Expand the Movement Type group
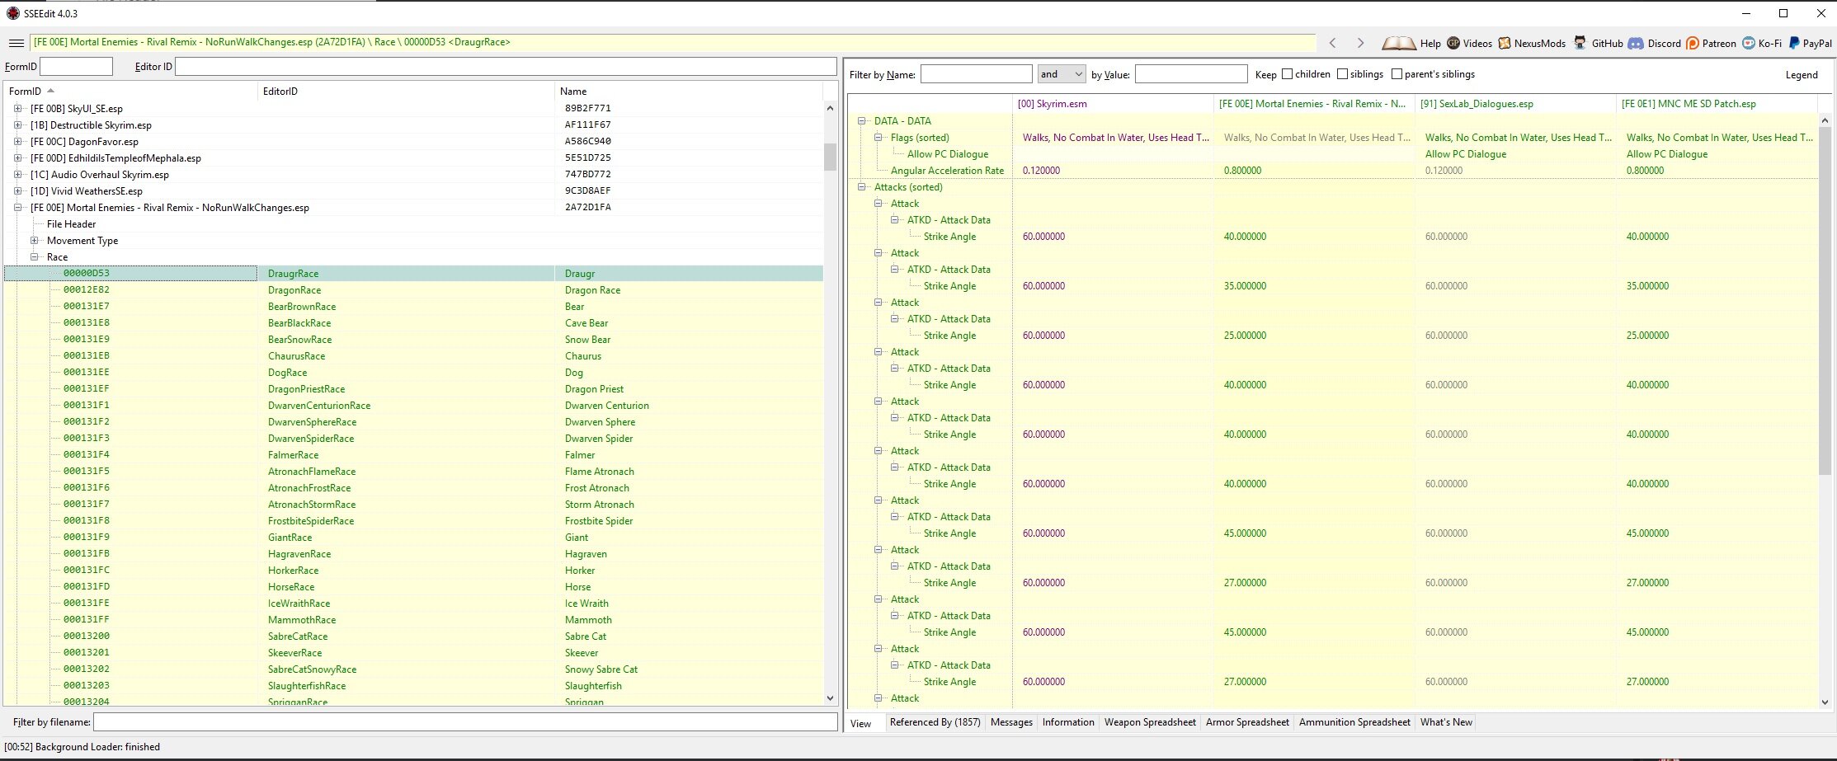 [x=34, y=241]
